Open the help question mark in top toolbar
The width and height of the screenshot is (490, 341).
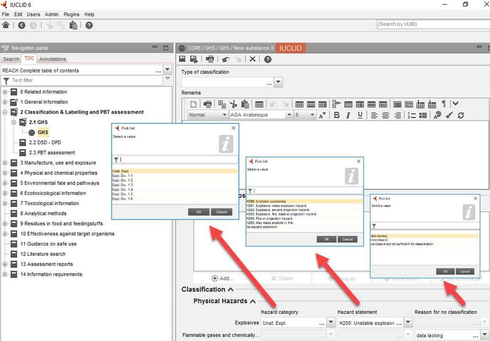click(x=89, y=25)
